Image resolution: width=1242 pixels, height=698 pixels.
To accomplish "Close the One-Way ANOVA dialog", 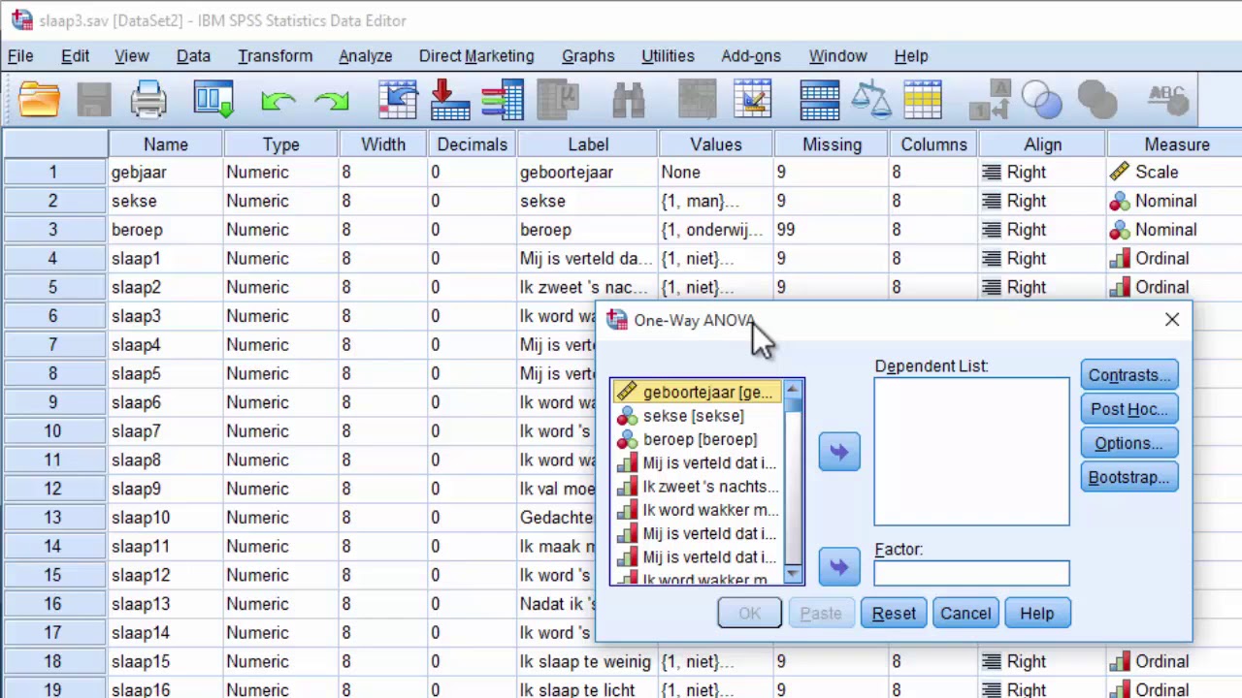I will coord(1172,320).
